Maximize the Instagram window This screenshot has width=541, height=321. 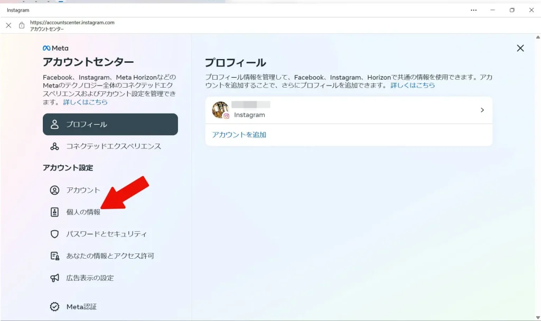coord(512,11)
